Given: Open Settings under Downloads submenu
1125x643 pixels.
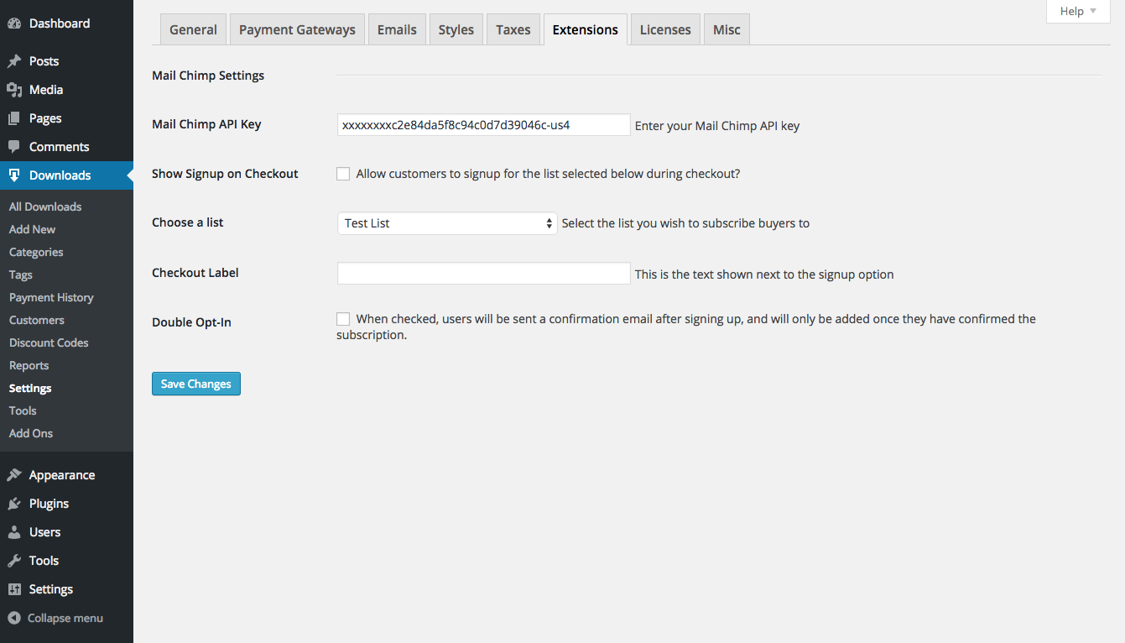Looking at the screenshot, I should click(x=30, y=388).
